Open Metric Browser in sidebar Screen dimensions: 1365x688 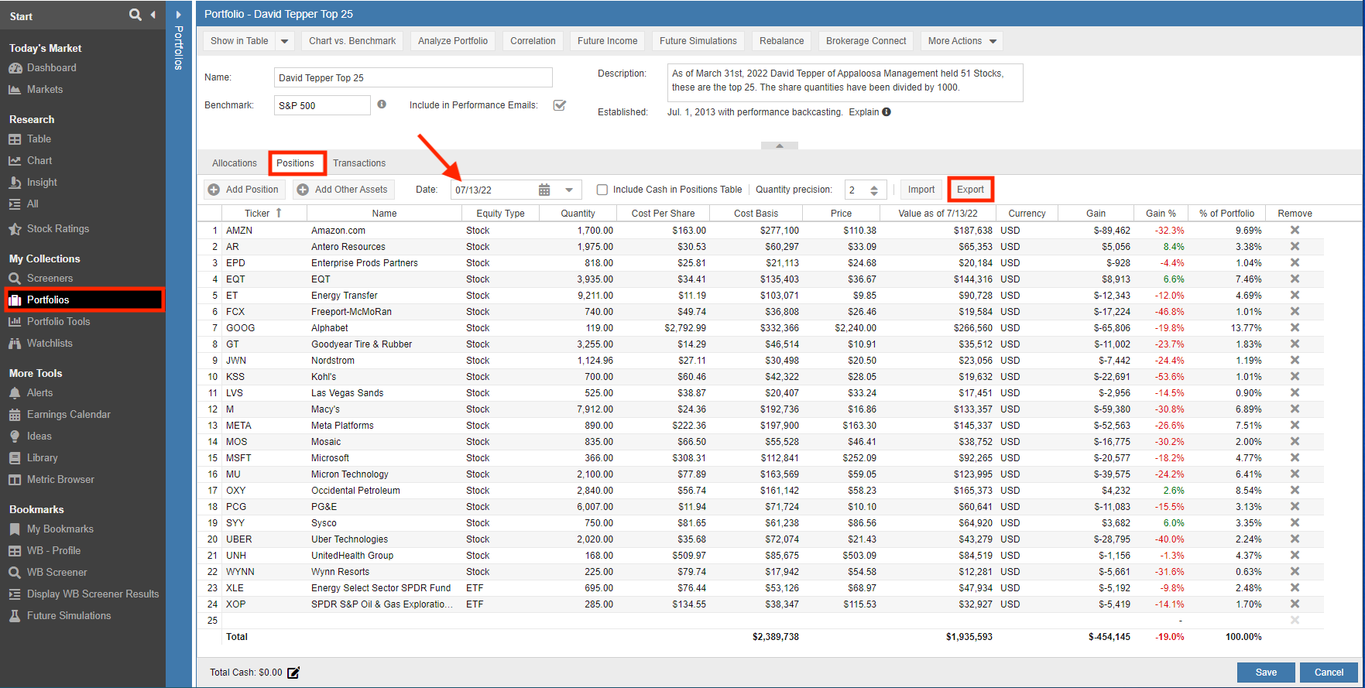pyautogui.click(x=60, y=480)
